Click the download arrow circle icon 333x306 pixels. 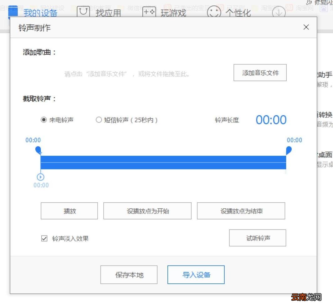tap(279, 12)
